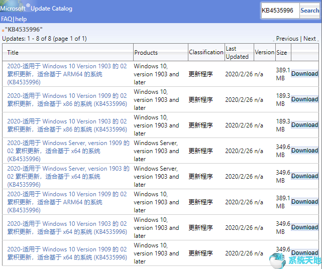Sort by the Title column header
This screenshot has height=269, width=322.
tap(13, 53)
